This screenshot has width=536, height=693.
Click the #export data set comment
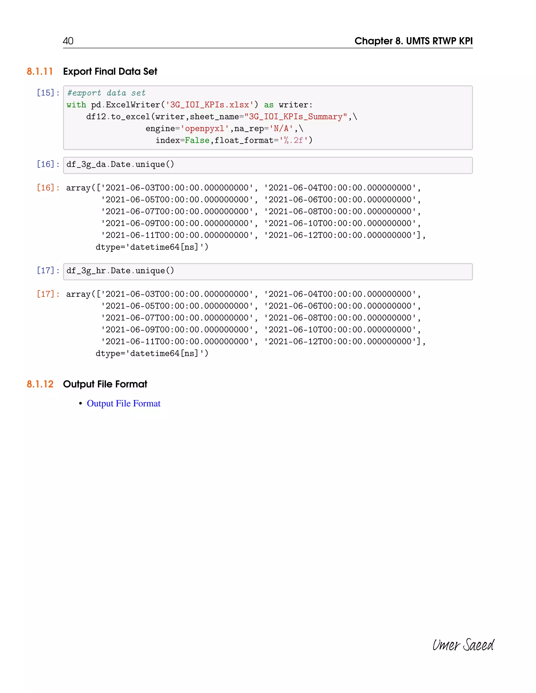[x=106, y=93]
